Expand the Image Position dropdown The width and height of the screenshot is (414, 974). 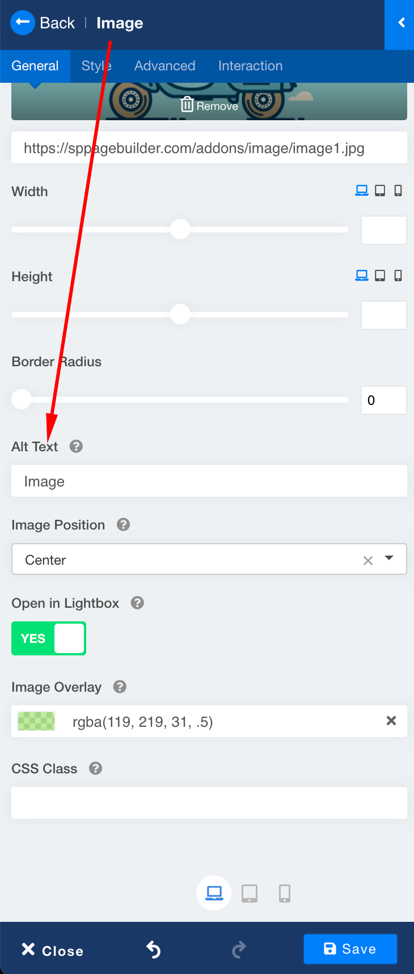coord(389,558)
